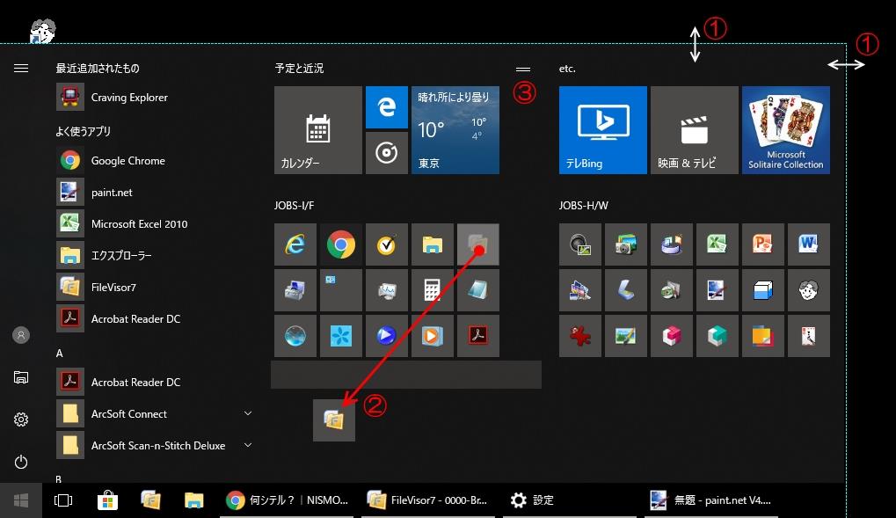Open the PowerPoint tile in JOBS-H/W
896x518 pixels.
coord(763,244)
